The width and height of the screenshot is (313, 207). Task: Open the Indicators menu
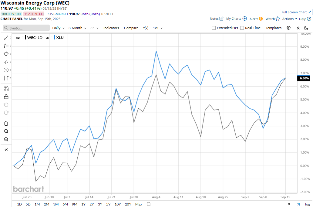point(111,28)
